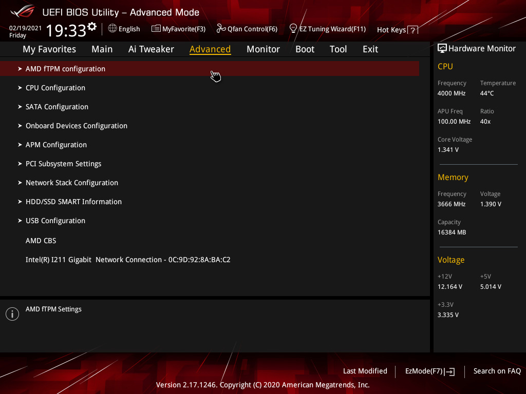The height and width of the screenshot is (394, 526).
Task: Open Network Stack Configuration entry
Action: 72,183
